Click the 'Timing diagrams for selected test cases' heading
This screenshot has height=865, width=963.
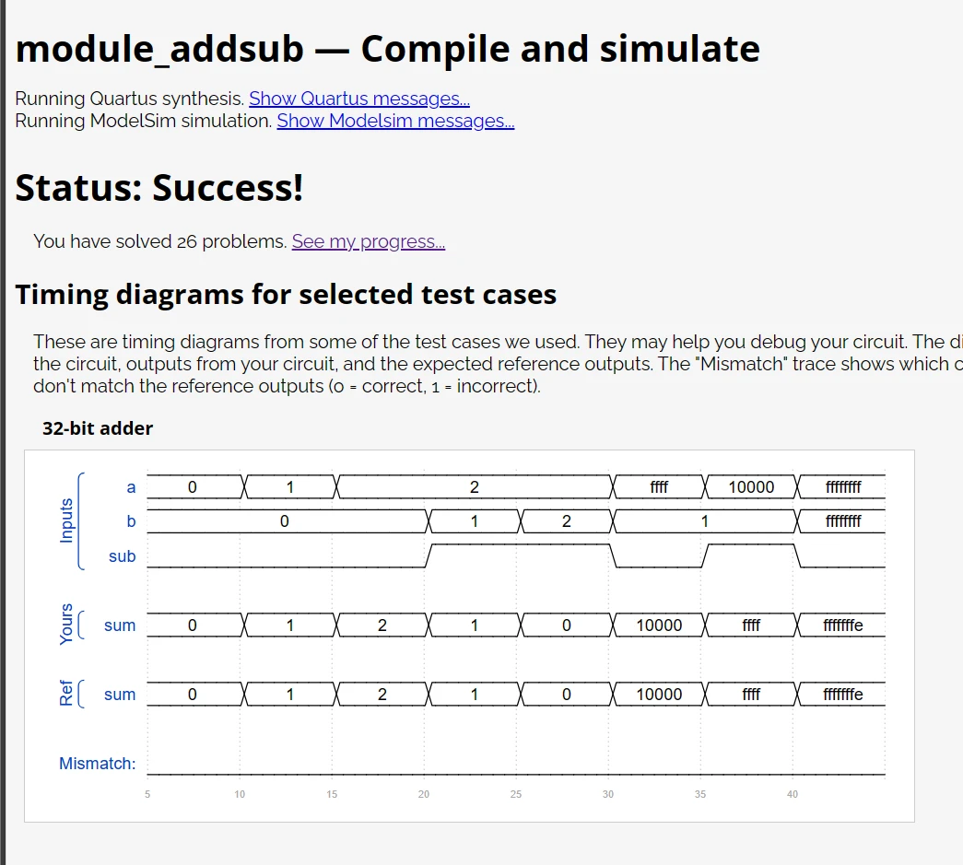[286, 295]
